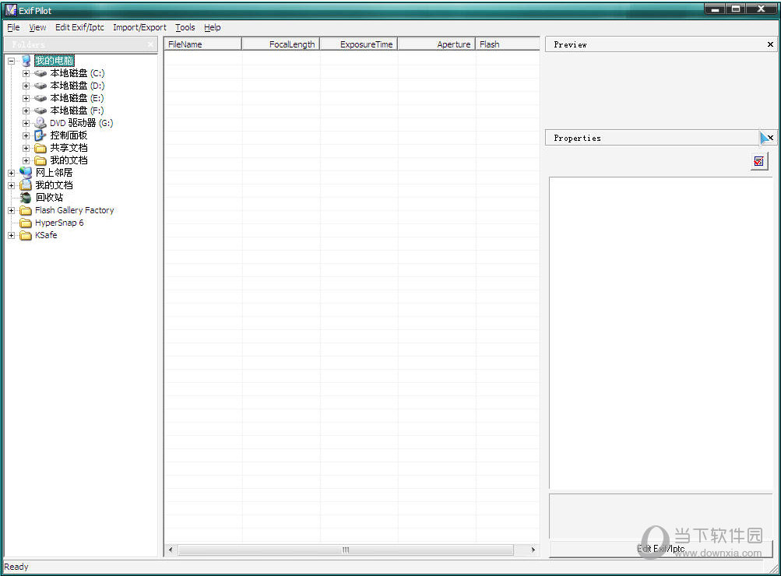Sort by FocalLength column header
Image resolution: width=781 pixels, height=576 pixels.
point(280,44)
